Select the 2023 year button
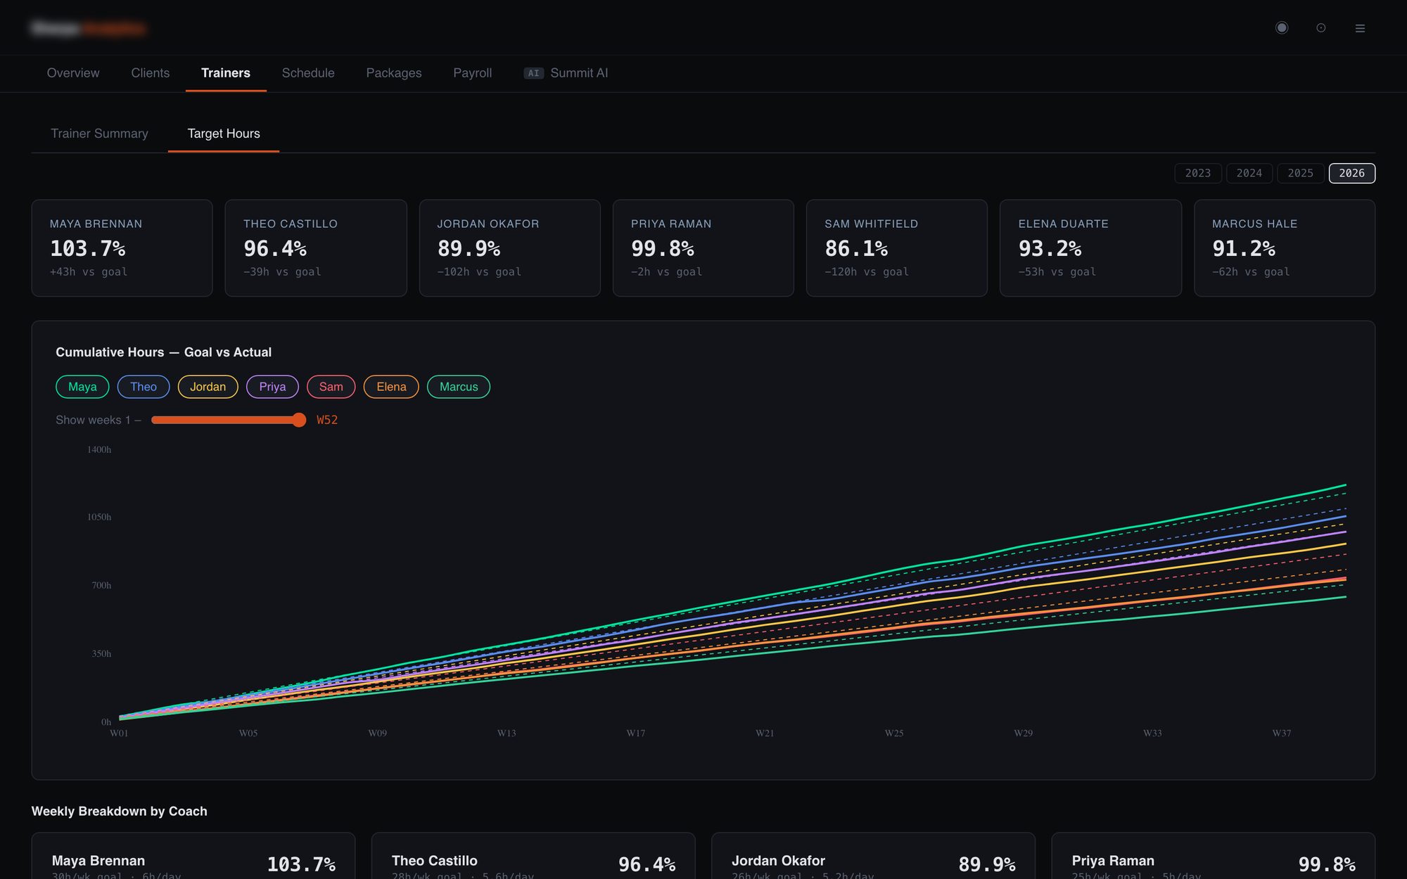The height and width of the screenshot is (879, 1407). click(x=1197, y=173)
